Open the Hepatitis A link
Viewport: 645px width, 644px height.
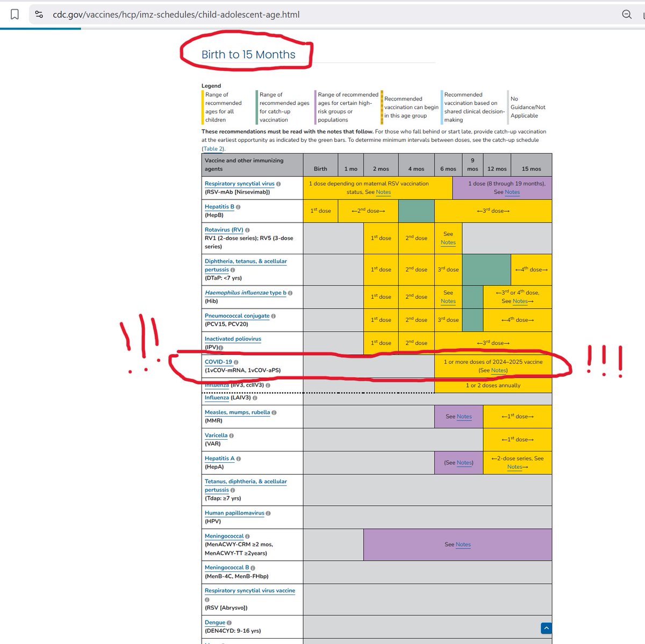point(220,459)
